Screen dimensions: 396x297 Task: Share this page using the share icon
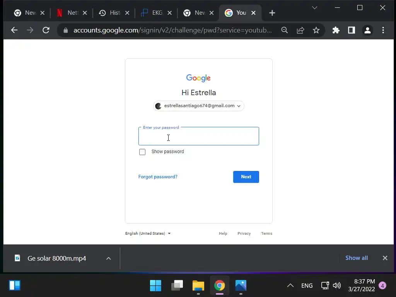[300, 30]
